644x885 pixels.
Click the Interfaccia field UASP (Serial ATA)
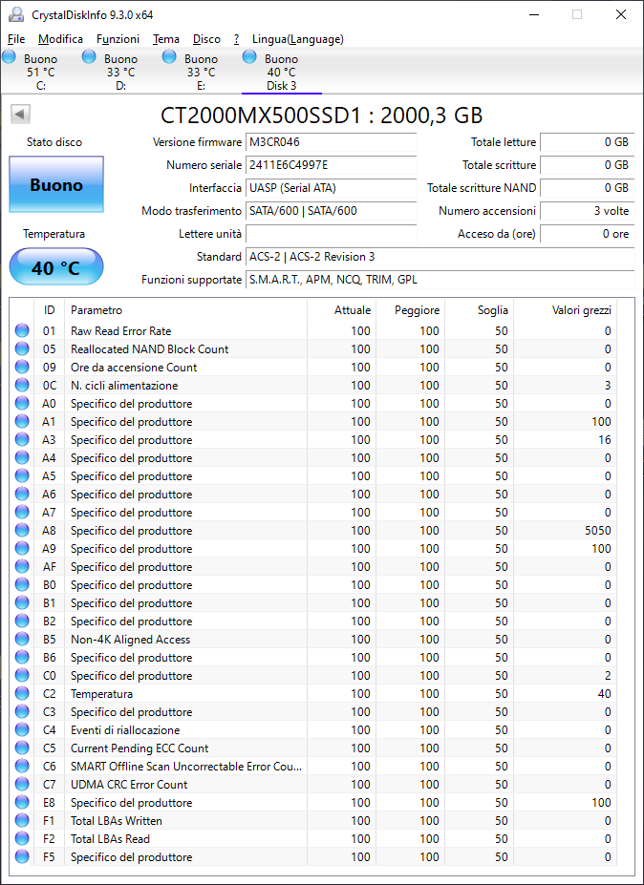(x=331, y=188)
